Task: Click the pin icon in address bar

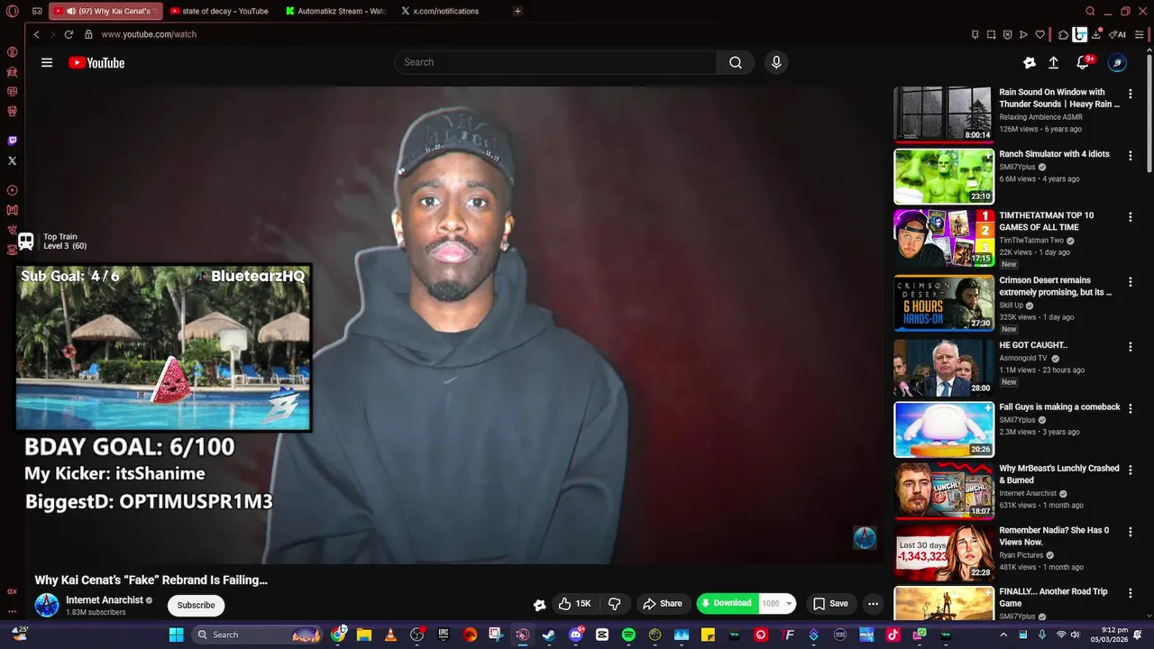Action: point(975,34)
